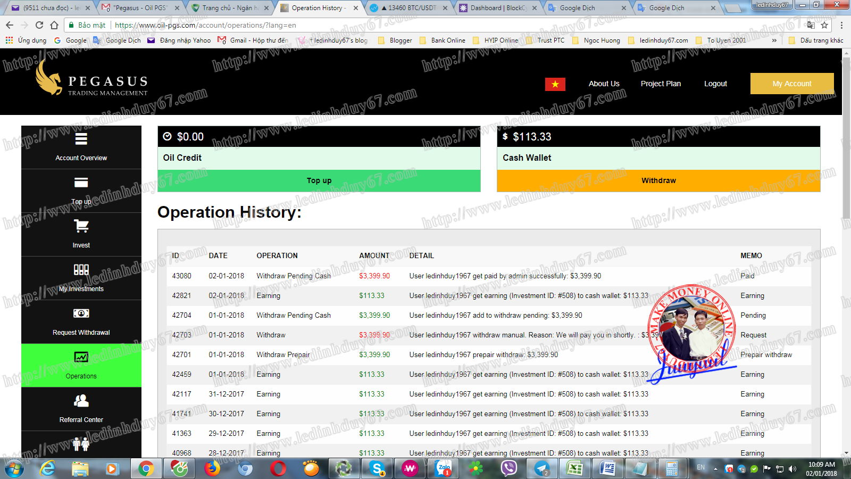Select the $3,399.90 amount in row 42704
Image resolution: width=851 pixels, height=479 pixels.
[374, 315]
